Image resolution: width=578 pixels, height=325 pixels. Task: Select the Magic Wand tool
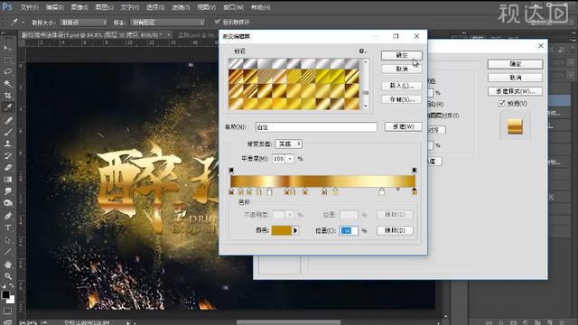[x=7, y=84]
